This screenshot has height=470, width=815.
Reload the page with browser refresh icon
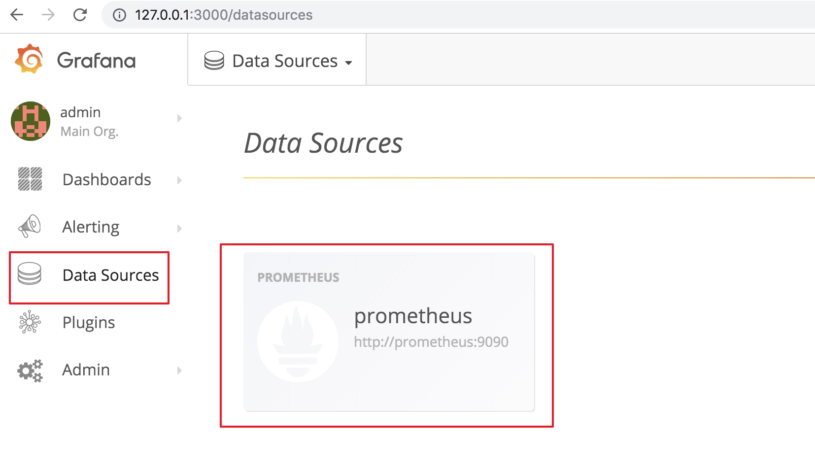[x=80, y=15]
